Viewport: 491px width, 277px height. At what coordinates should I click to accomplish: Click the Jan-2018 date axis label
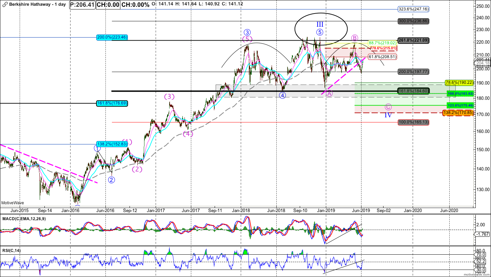click(x=240, y=210)
